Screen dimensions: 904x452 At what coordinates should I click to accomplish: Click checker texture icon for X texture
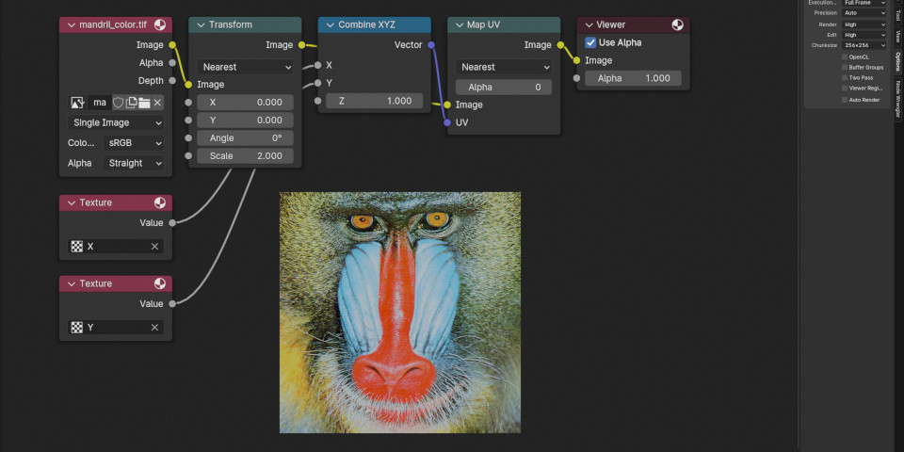77,247
